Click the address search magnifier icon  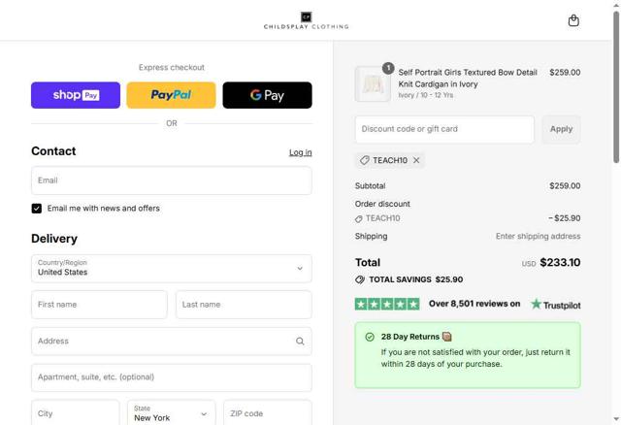(300, 341)
